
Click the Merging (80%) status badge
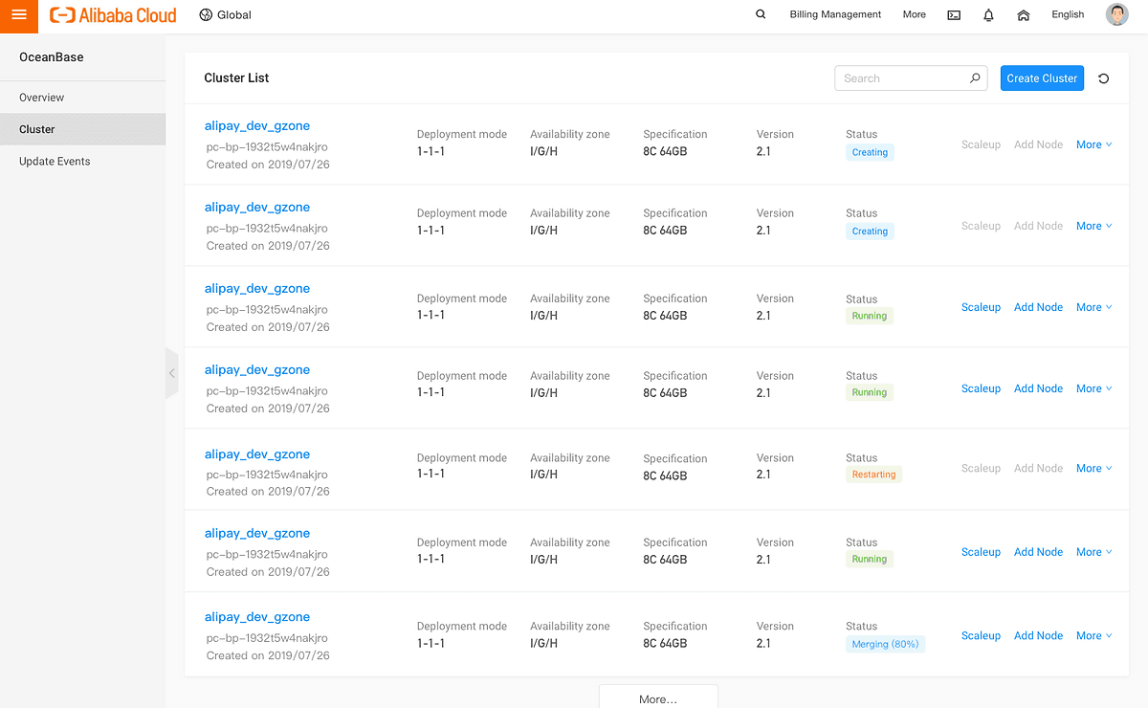(x=885, y=645)
